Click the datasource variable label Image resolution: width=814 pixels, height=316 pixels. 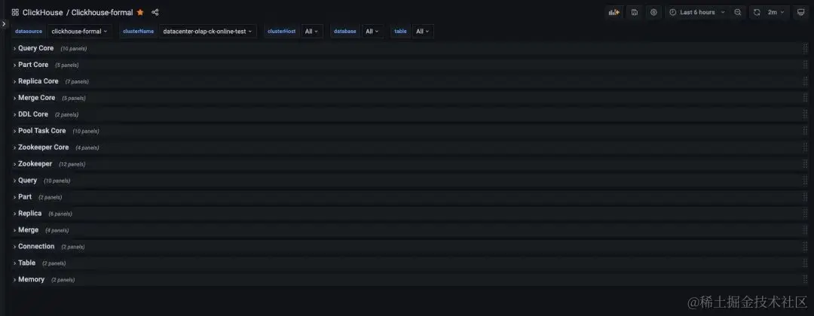point(29,31)
